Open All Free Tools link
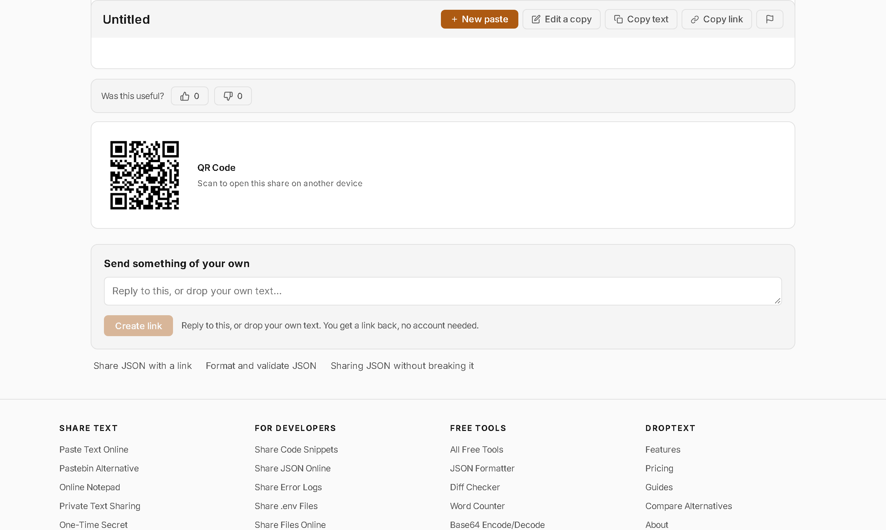This screenshot has width=886, height=530. pyautogui.click(x=476, y=449)
